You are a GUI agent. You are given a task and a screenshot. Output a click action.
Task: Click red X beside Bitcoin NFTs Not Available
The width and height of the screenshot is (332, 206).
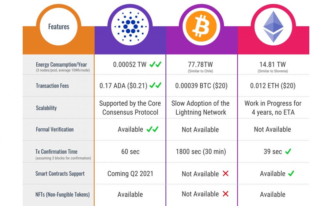[225, 194]
